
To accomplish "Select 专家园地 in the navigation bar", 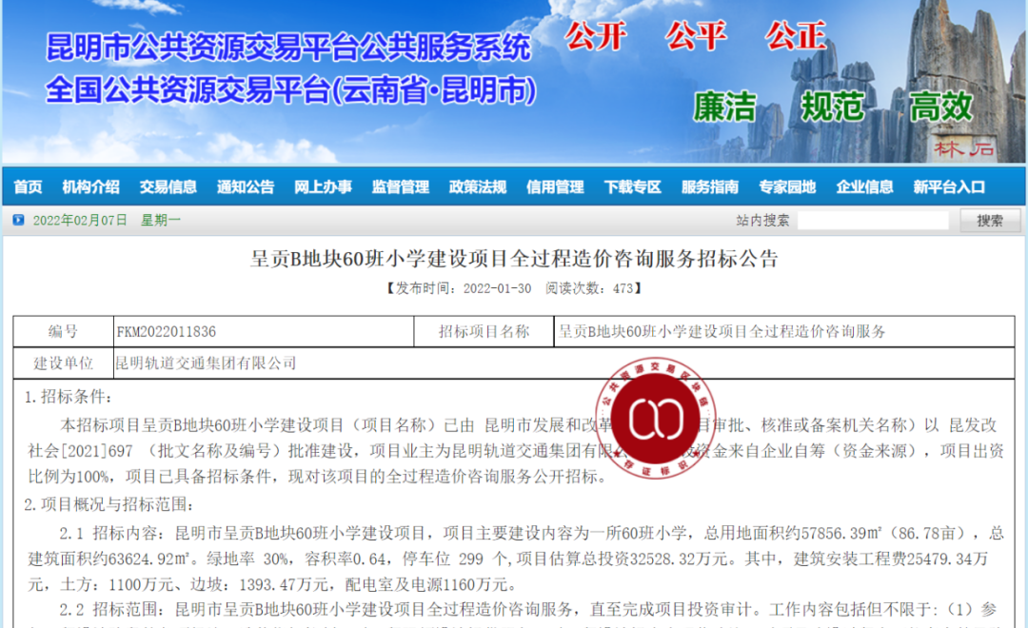I will click(x=787, y=187).
